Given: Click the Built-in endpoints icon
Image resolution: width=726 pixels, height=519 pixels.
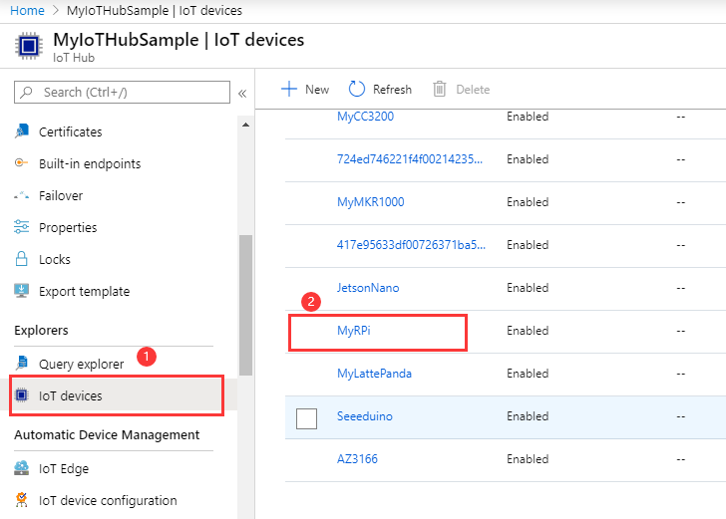Looking at the screenshot, I should [21, 162].
